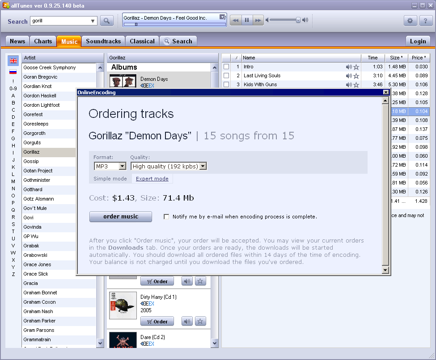Select Dirty Harry album cover thumbnail
Viewport: 436px width, 360px height.
coord(123,306)
